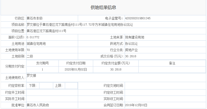The height and width of the screenshot is (109, 207).
Task: Select the electronic supervision number 4202002019B01345
Action: [x=138, y=18]
